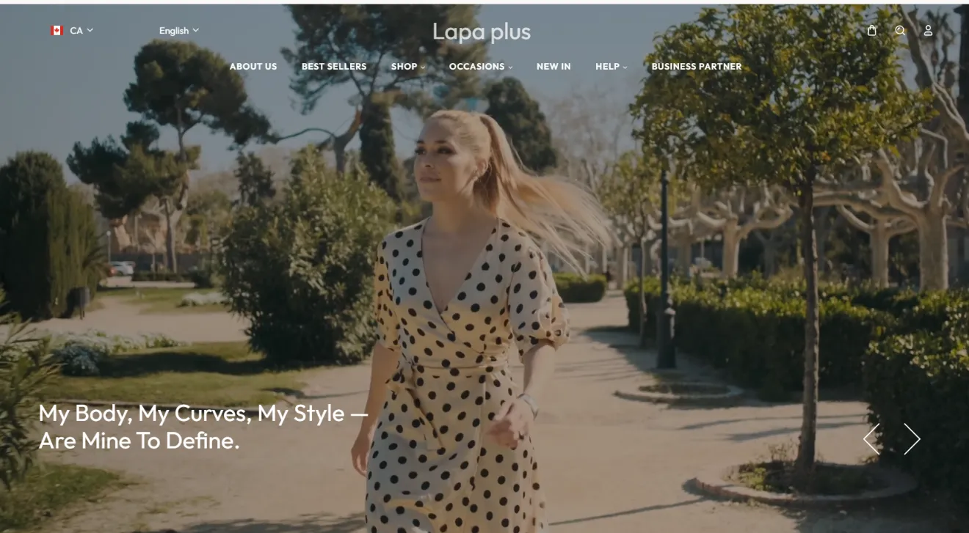The width and height of the screenshot is (969, 533).
Task: Visit the BUSINESS PARTNER page
Action: [x=697, y=66]
